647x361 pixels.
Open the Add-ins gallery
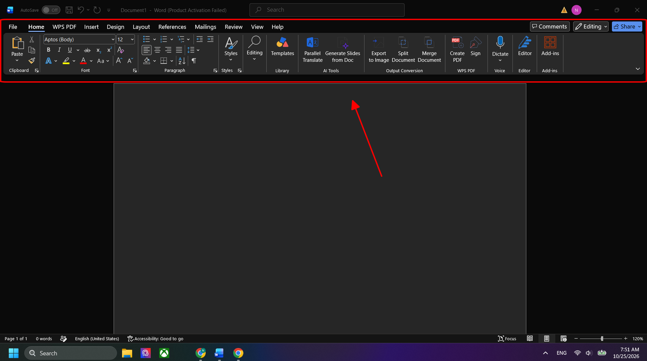[x=550, y=47]
